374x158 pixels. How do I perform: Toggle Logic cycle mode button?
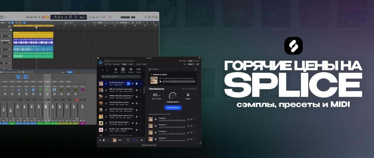tap(47, 17)
